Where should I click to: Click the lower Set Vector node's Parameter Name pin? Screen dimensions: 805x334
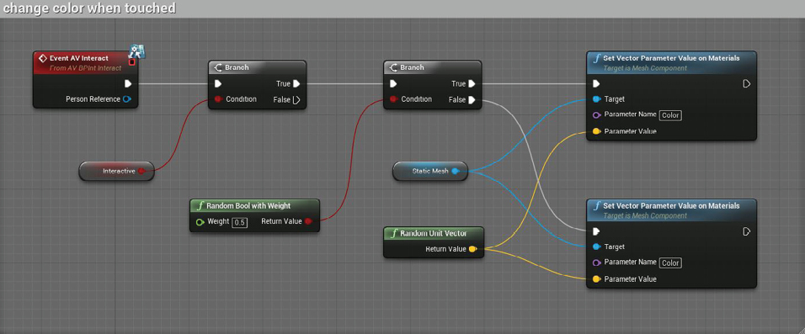pyautogui.click(x=596, y=262)
